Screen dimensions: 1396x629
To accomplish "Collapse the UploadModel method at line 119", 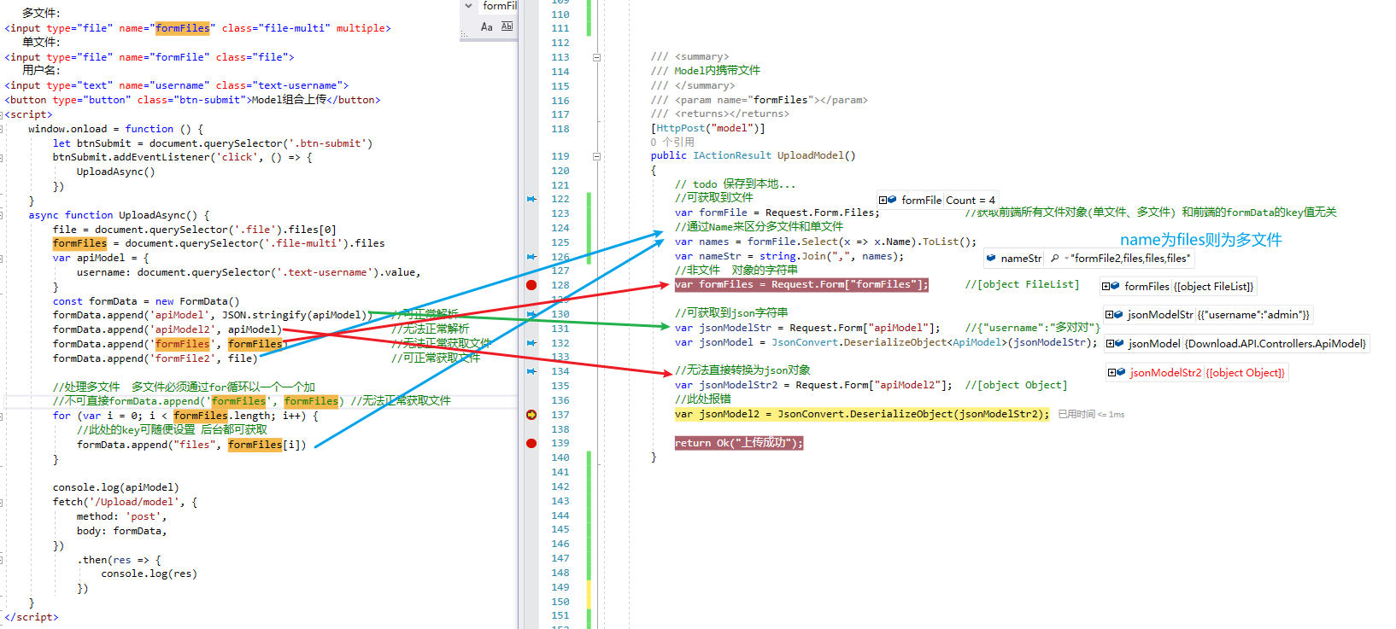I will click(596, 156).
